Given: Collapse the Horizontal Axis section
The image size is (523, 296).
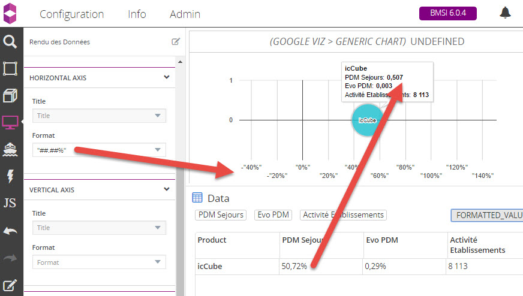Looking at the screenshot, I should 167,77.
